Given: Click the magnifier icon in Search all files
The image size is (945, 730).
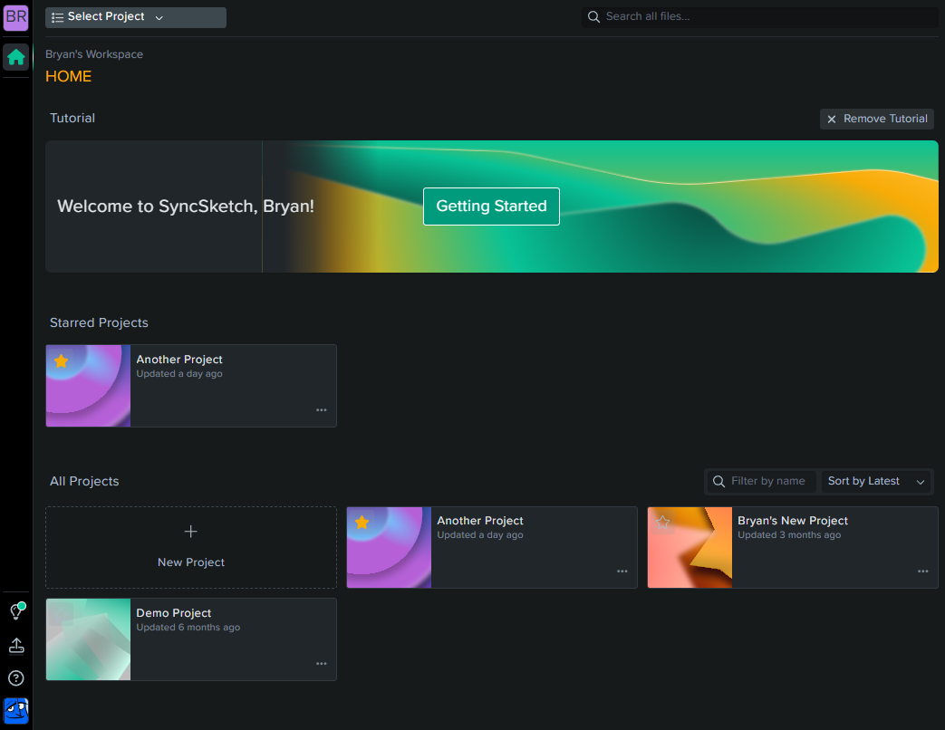Looking at the screenshot, I should (x=593, y=17).
